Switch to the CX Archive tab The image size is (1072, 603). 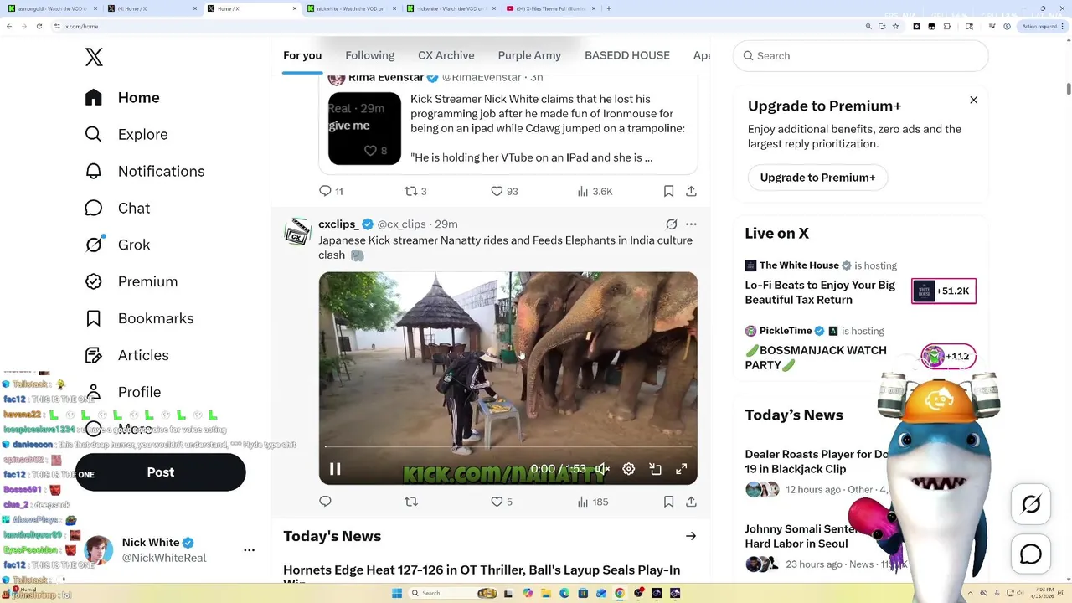click(x=446, y=55)
